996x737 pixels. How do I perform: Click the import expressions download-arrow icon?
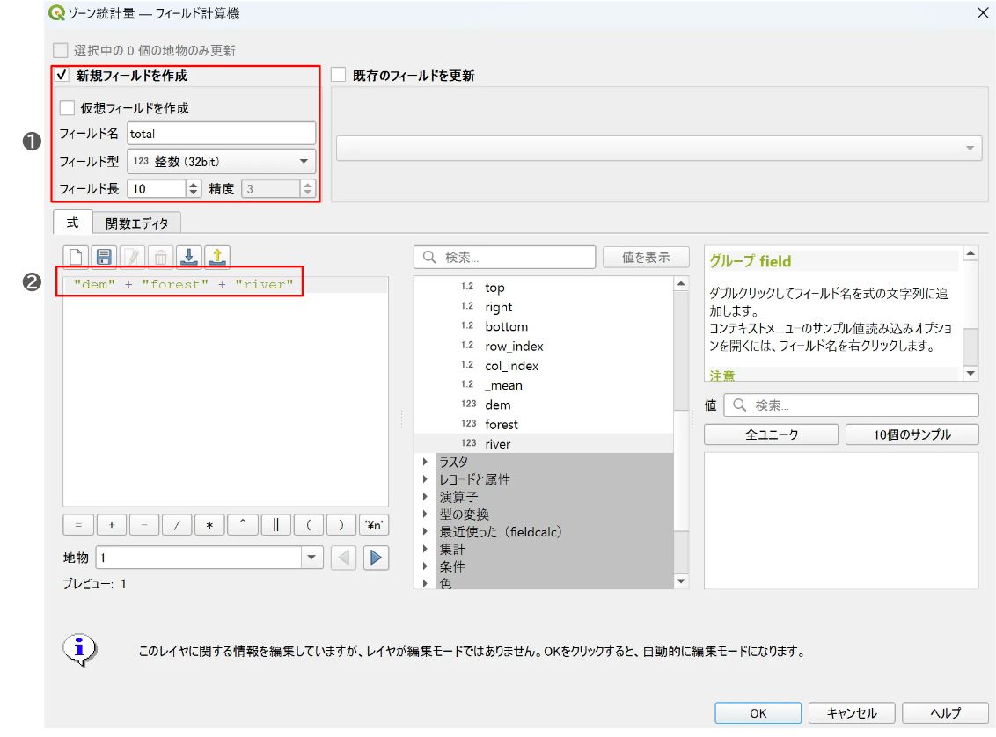point(188,257)
